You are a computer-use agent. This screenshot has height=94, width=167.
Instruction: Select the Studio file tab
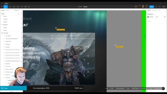pos(6,3)
